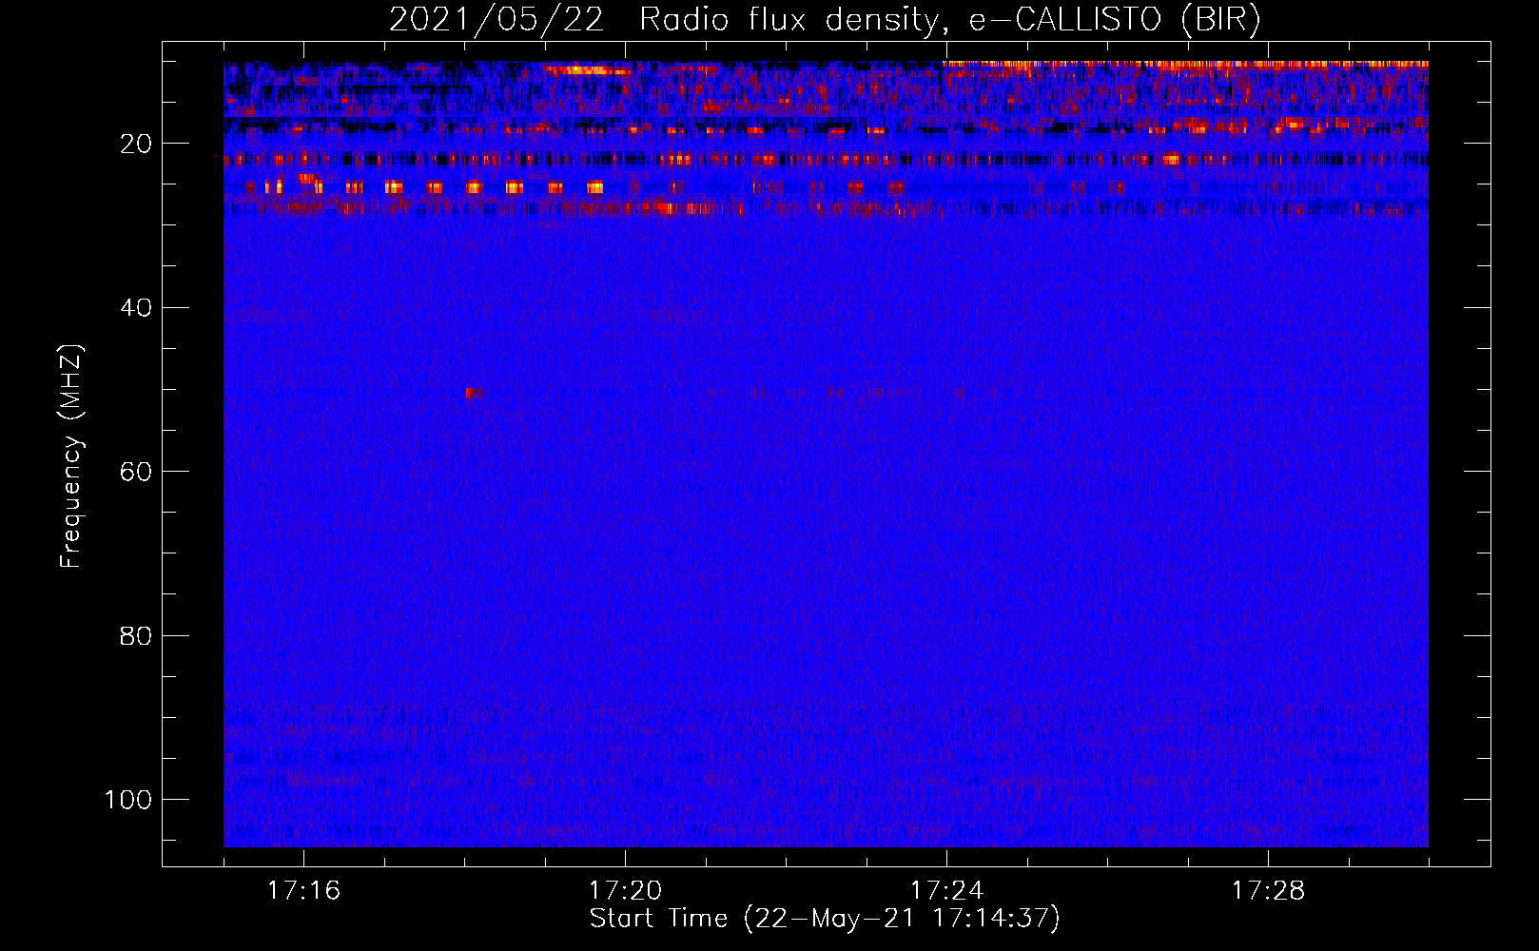1539x951 pixels.
Task: Click the 17:20 time tick label
Action: 625,891
